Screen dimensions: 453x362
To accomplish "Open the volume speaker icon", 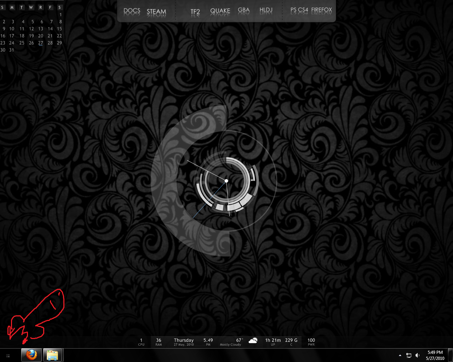I will (x=418, y=355).
